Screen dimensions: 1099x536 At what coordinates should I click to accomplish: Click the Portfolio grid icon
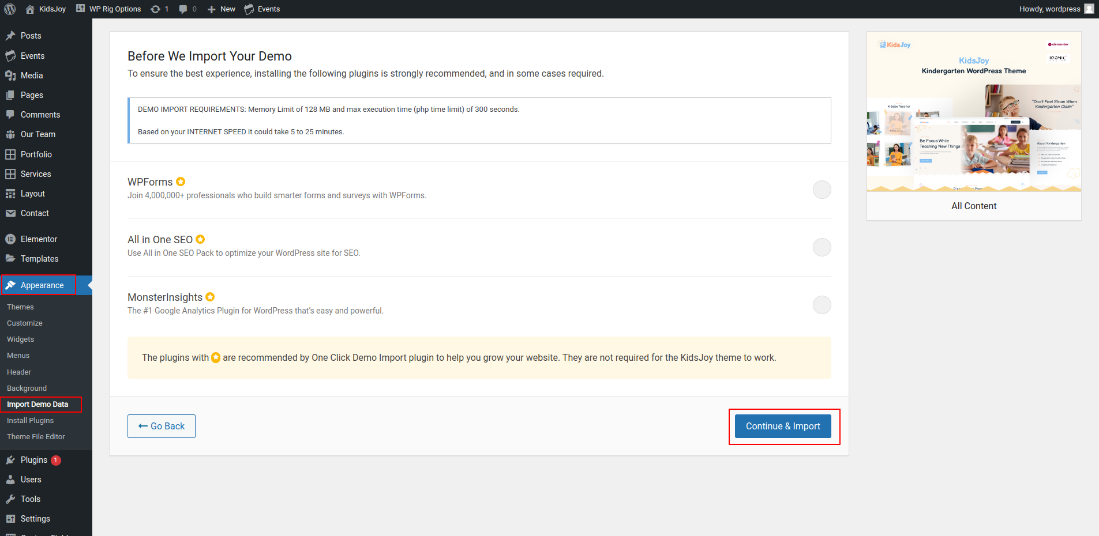tap(10, 154)
